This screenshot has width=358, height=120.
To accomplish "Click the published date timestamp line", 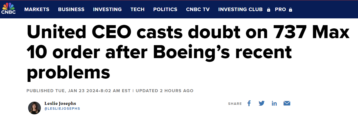I will pos(78,91).
